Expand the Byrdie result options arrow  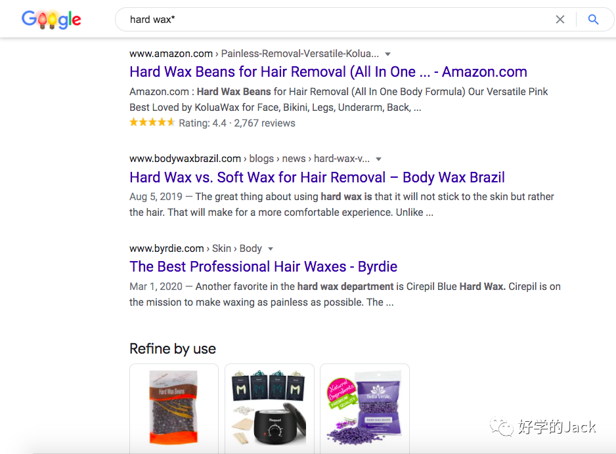(271, 249)
